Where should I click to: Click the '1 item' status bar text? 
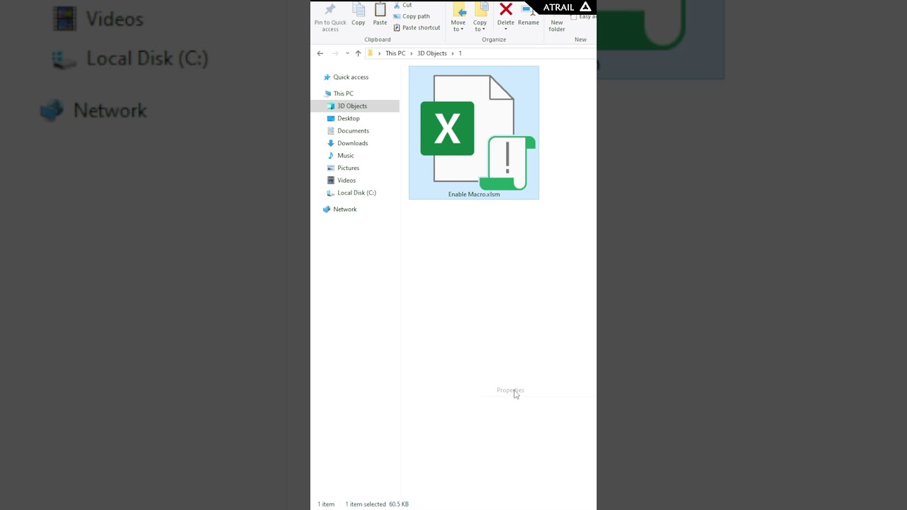tap(326, 504)
